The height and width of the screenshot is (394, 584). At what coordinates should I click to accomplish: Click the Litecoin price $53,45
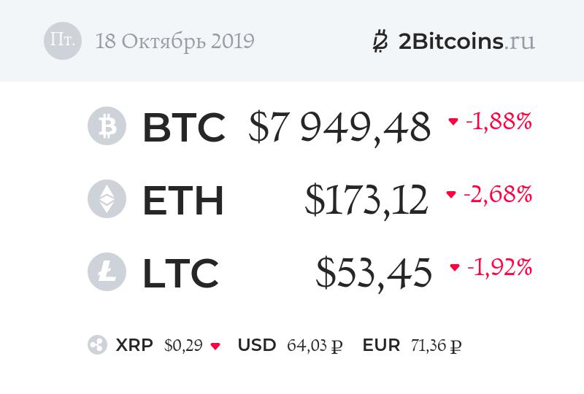(373, 273)
